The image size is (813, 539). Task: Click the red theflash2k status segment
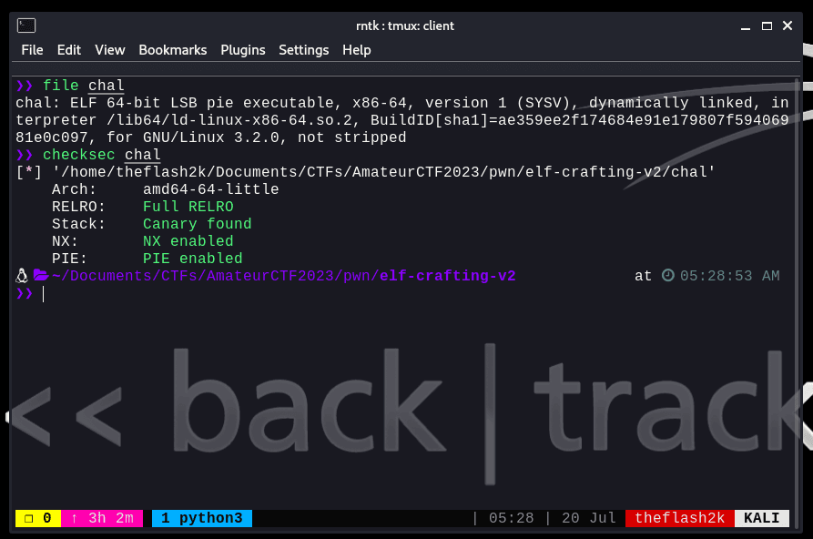tap(679, 518)
